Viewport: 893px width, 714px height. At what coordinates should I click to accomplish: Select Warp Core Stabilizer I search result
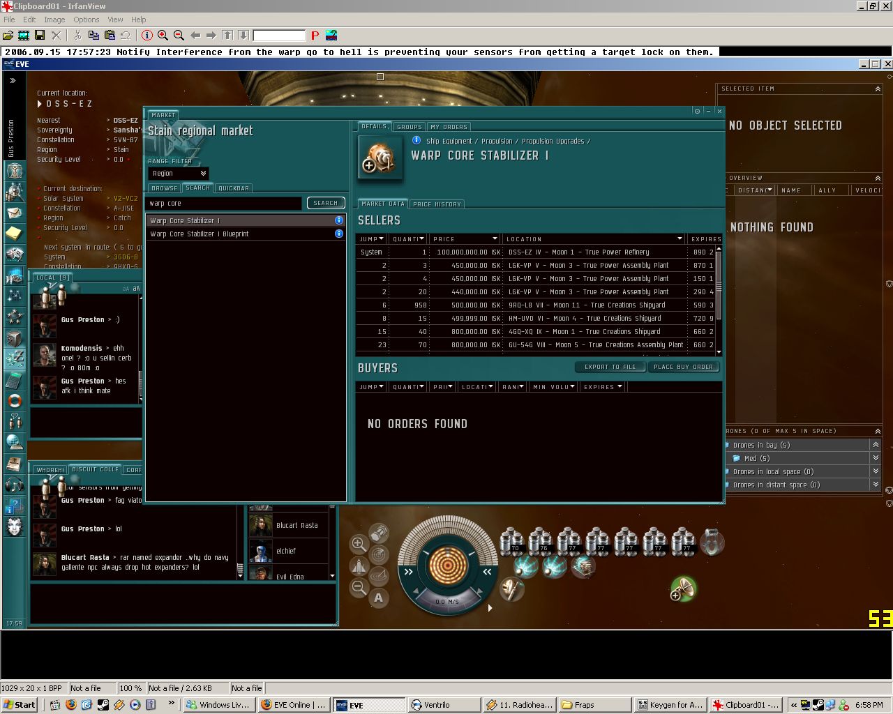point(246,220)
